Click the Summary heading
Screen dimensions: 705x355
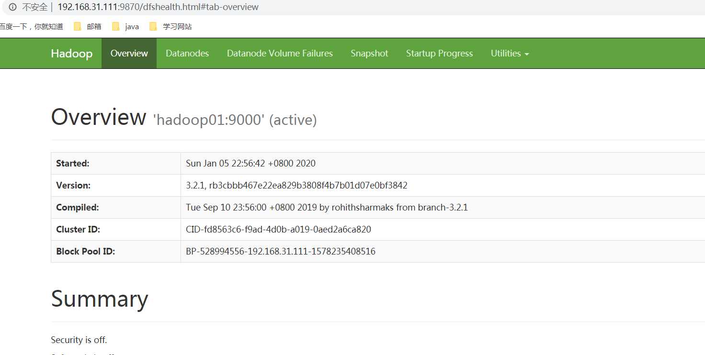tap(100, 300)
